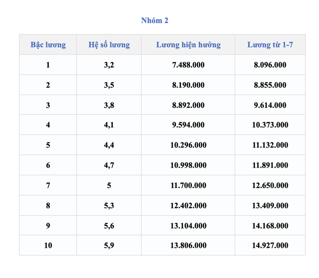Click the Lương hiện hưởng header
319x278 pixels.
click(x=188, y=45)
